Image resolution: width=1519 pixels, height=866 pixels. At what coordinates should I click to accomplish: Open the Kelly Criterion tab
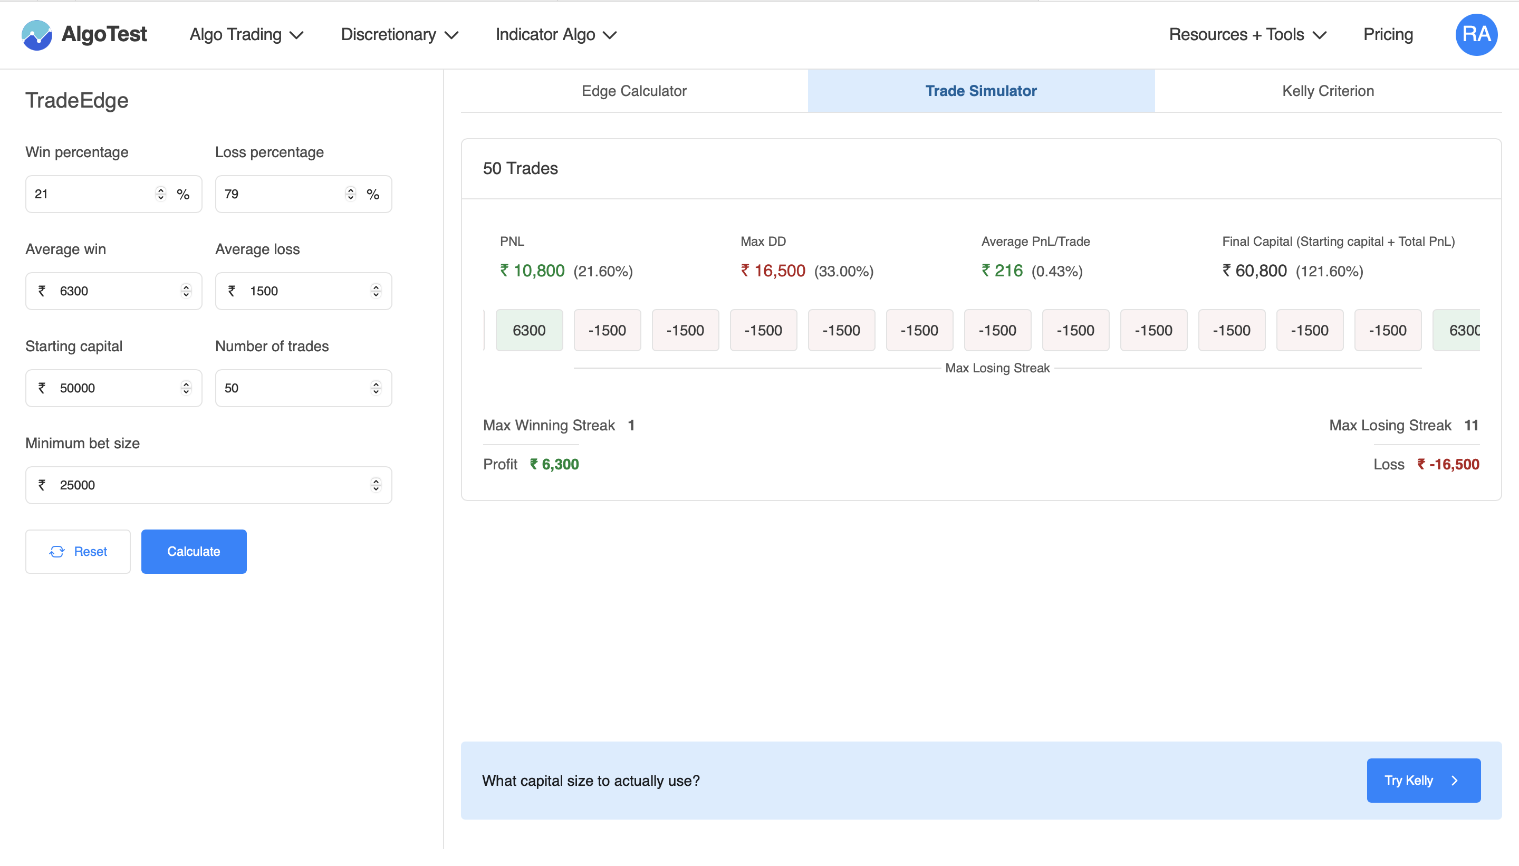point(1327,90)
